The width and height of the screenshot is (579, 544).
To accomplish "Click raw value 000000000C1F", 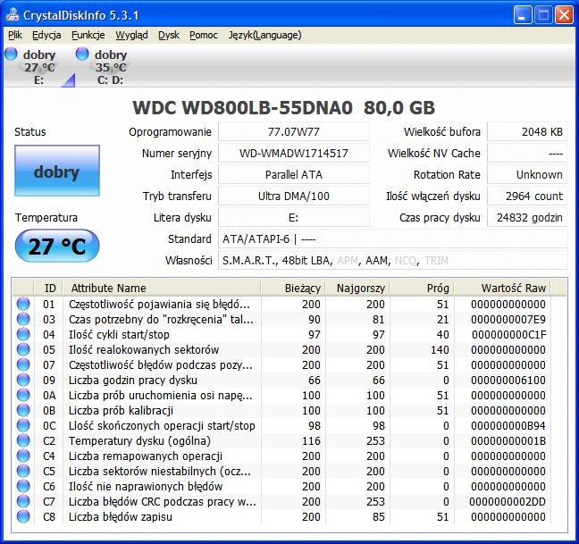I will tap(508, 334).
